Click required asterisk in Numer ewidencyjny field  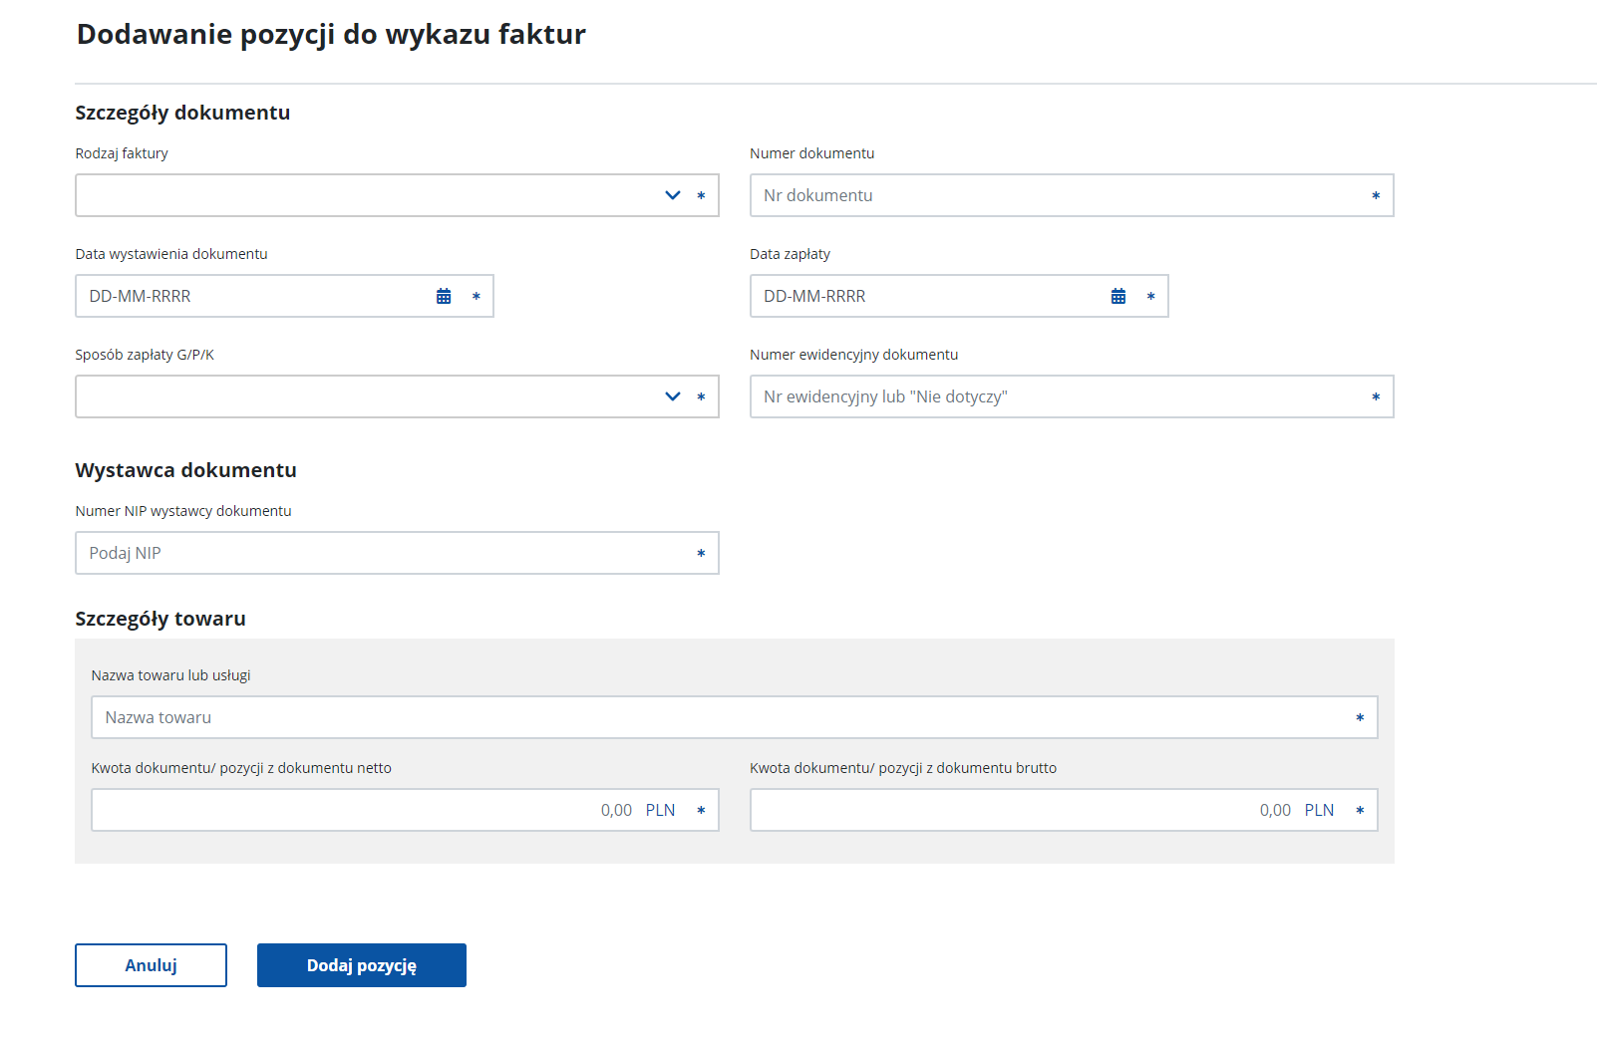(x=1376, y=397)
